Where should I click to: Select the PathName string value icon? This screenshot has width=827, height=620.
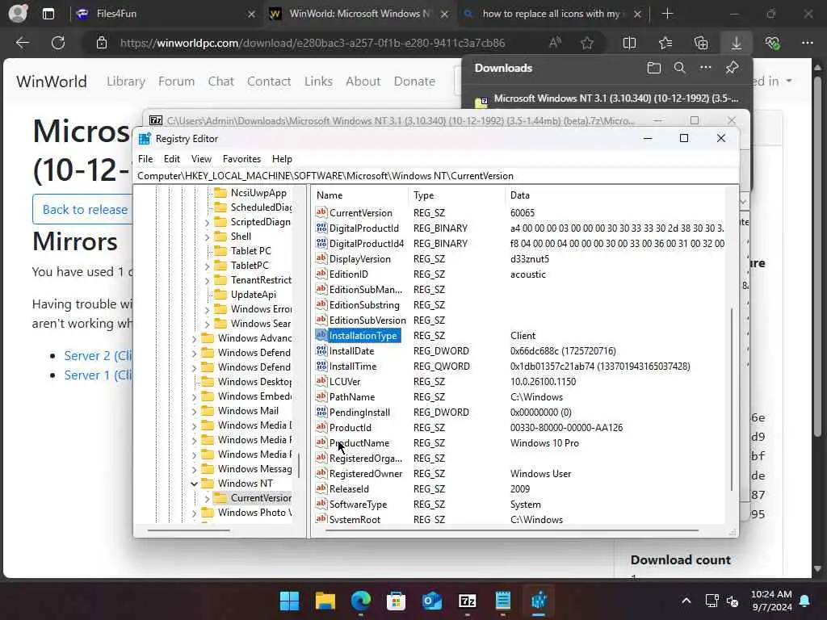pyautogui.click(x=321, y=396)
